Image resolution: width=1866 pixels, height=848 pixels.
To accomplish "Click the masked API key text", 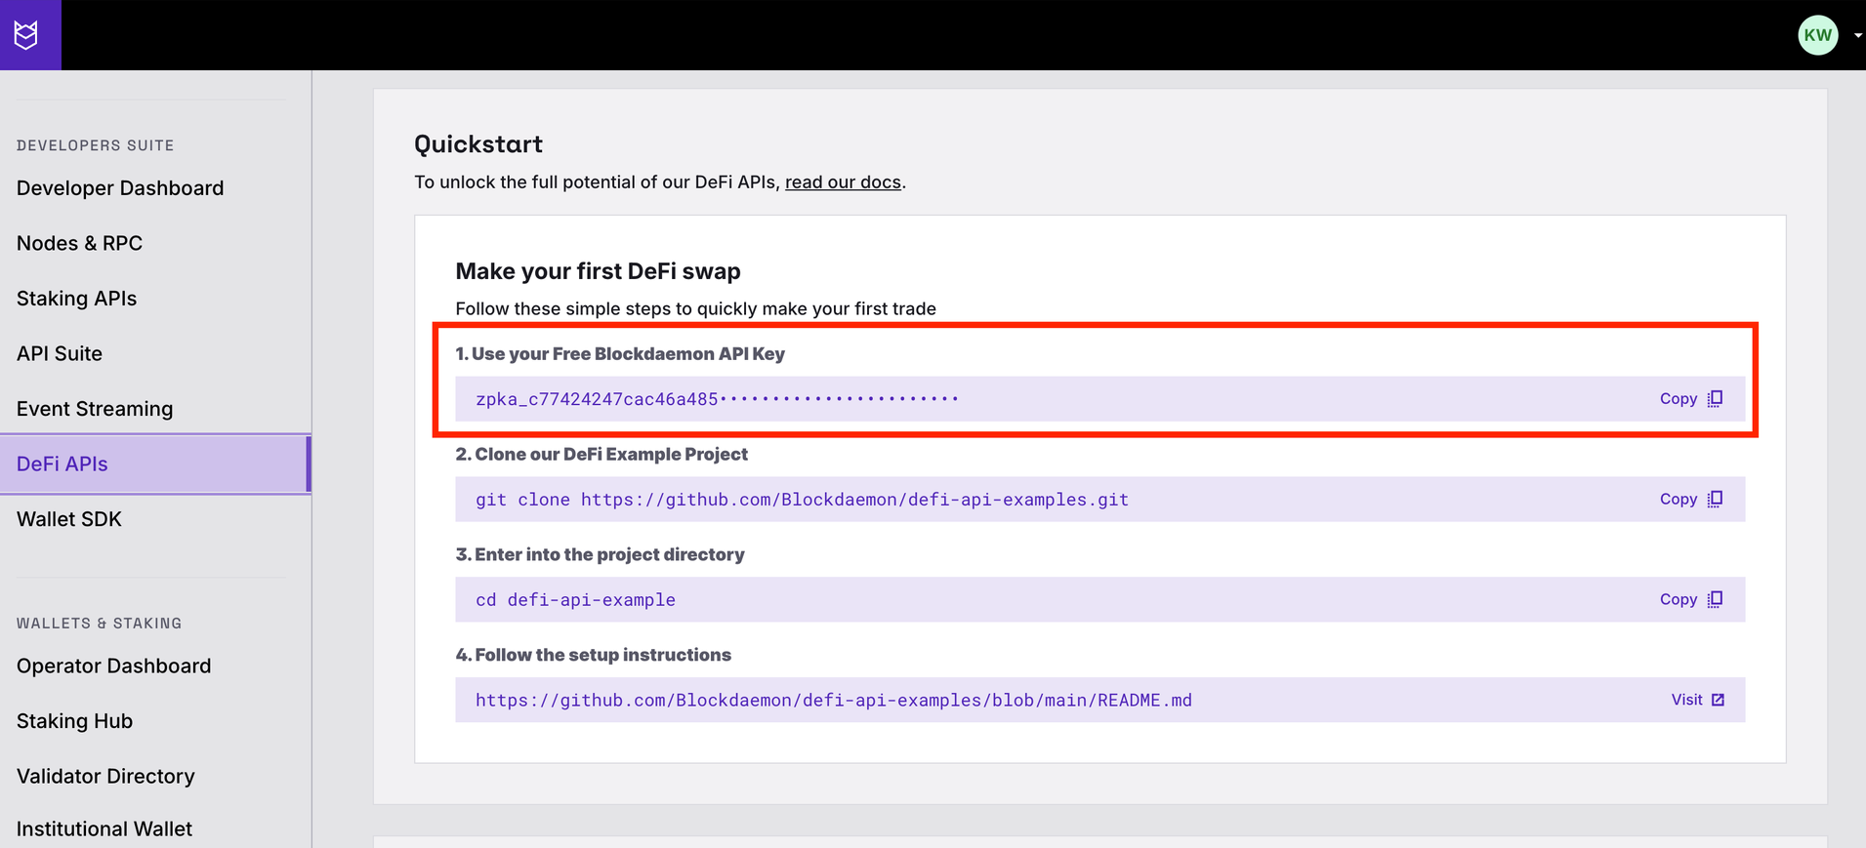I will (x=717, y=398).
